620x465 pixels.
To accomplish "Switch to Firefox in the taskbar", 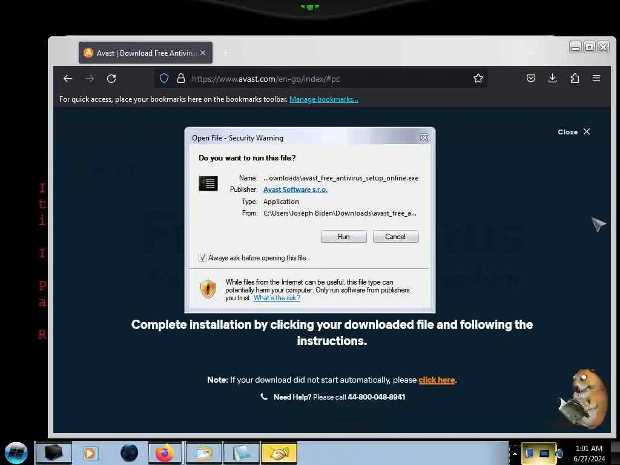I will pyautogui.click(x=165, y=453).
